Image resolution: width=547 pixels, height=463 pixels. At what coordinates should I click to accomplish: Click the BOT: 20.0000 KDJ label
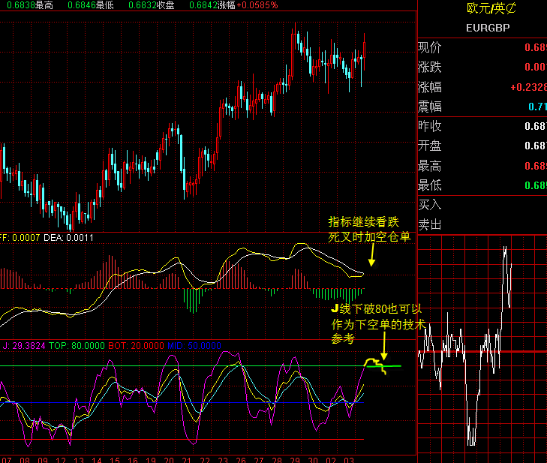tap(136, 346)
